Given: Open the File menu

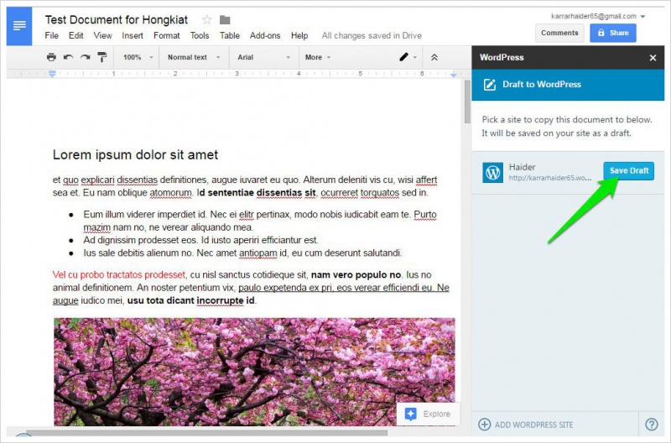Looking at the screenshot, I should 52,35.
